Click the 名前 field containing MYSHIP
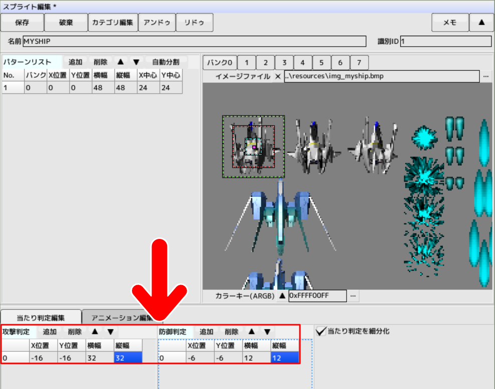 point(194,41)
